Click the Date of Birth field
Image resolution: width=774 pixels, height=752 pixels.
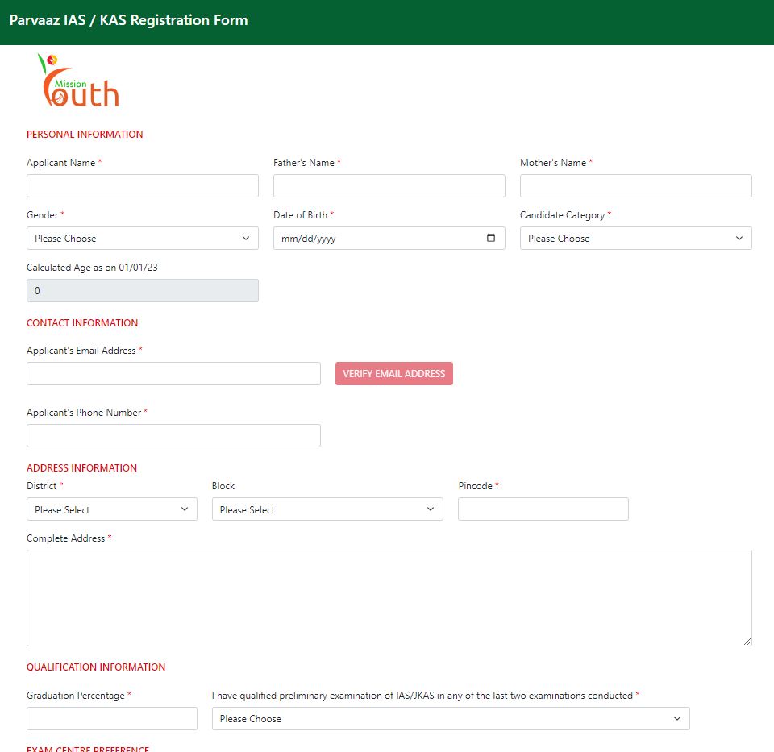pos(379,239)
